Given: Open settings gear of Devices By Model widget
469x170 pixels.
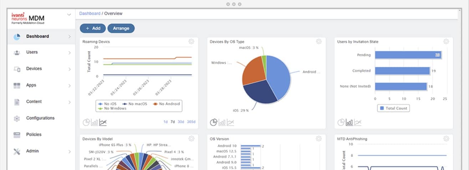Looking at the screenshot, I should 191,138.
